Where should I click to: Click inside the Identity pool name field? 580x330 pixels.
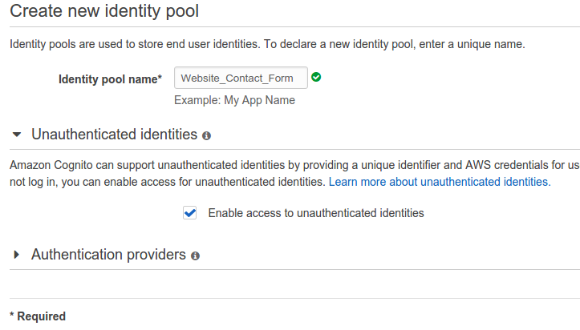[241, 78]
